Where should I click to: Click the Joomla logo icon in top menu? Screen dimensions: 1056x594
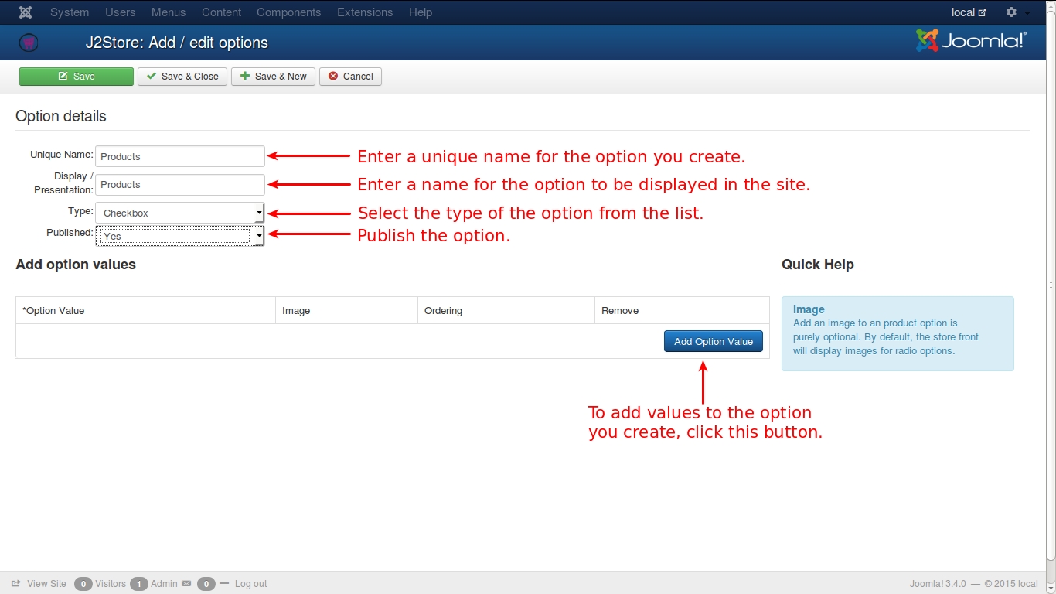(26, 12)
